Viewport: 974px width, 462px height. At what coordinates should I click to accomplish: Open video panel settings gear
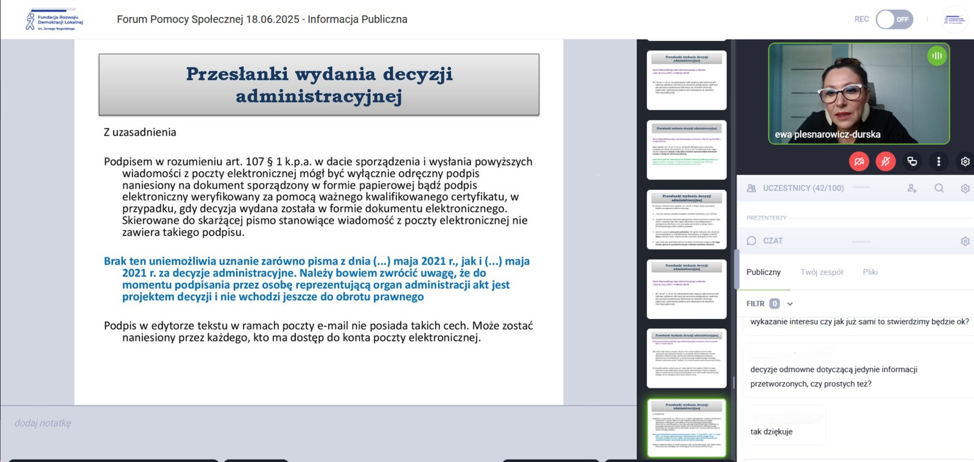[x=965, y=162]
